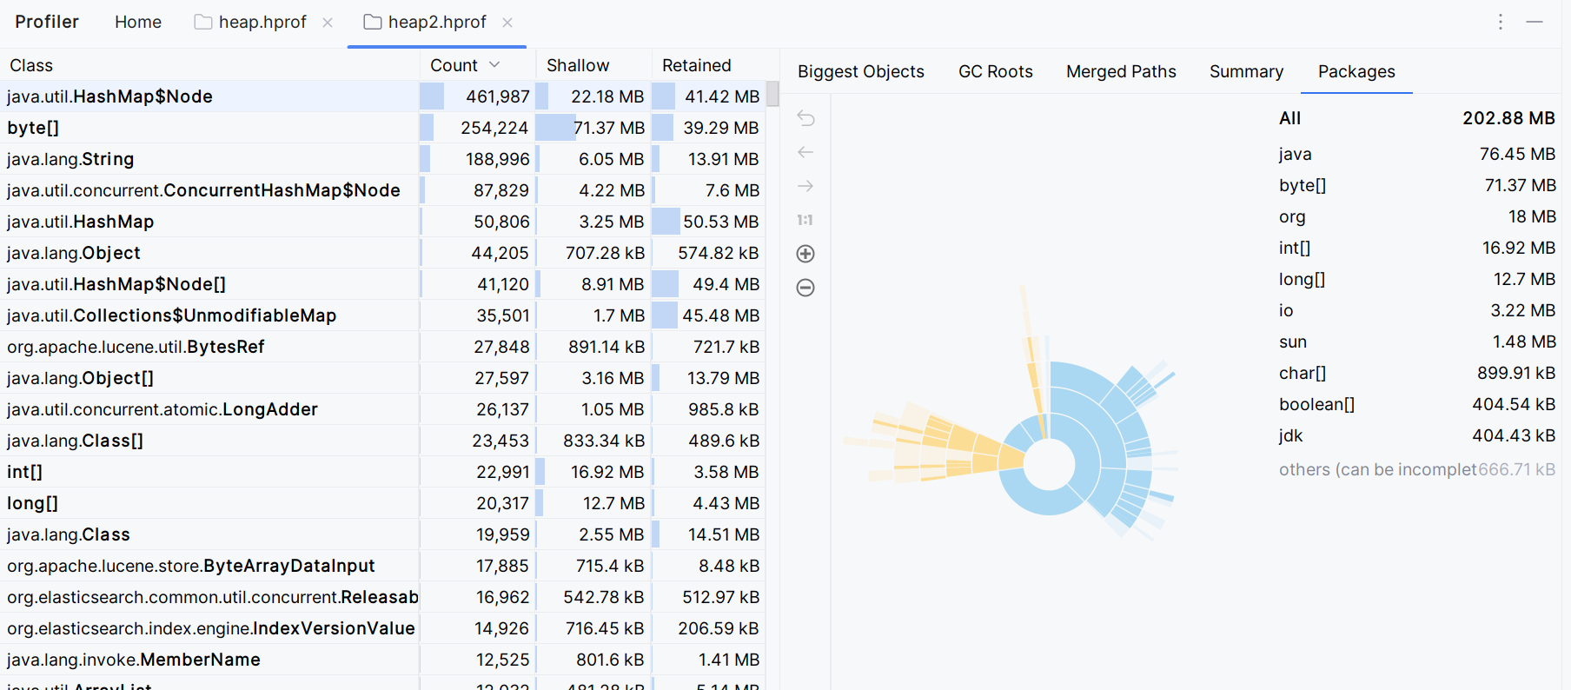1571x690 pixels.
Task: Open the profiler options kebab menu
Action: (1500, 22)
